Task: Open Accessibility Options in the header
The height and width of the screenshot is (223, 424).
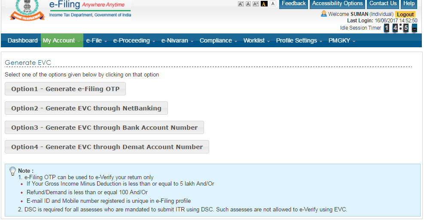Action: coord(337,4)
